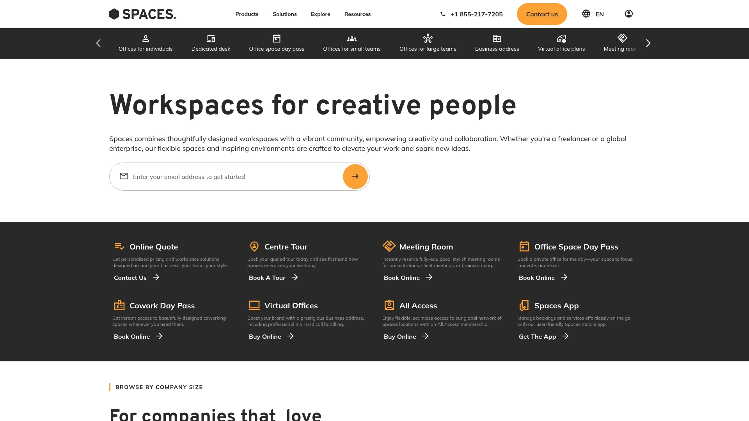The image size is (749, 421).
Task: Select the Explore navigation item
Action: (320, 14)
